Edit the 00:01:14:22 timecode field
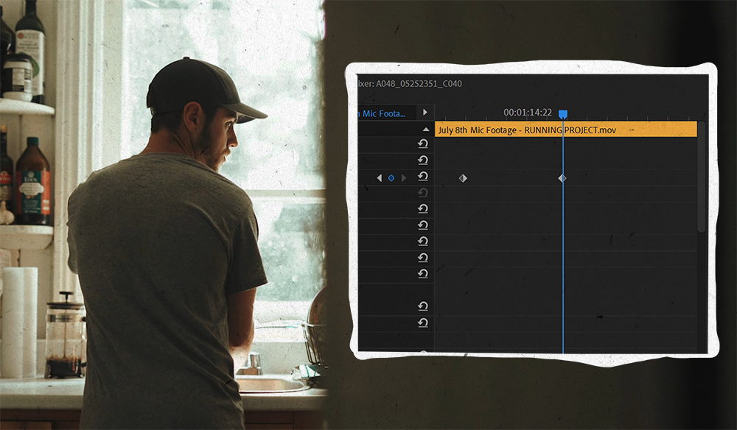Screen dimensions: 737x430 click(x=526, y=112)
